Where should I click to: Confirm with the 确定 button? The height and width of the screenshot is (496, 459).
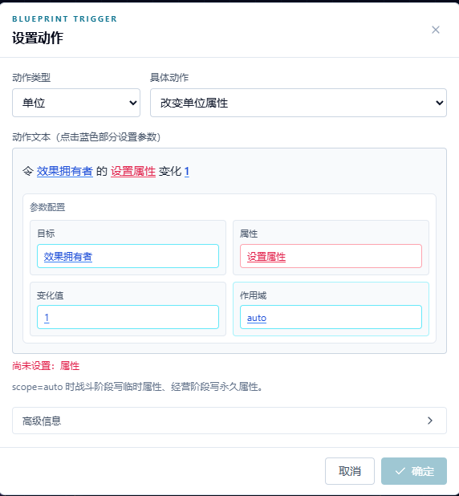click(x=414, y=471)
